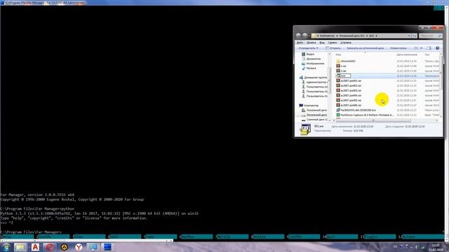Select the Utorrent folder icon
This screenshot has height=252, width=449.
(x=338, y=61)
